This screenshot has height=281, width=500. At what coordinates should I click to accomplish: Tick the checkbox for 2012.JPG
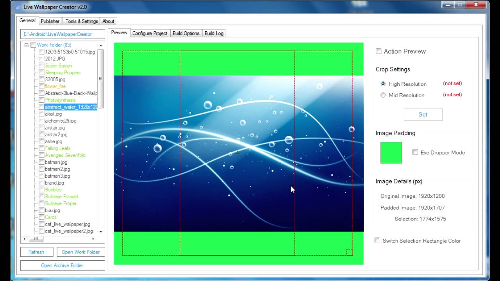pos(41,59)
